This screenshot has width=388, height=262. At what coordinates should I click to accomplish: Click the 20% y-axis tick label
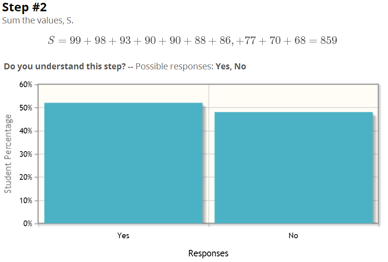click(x=26, y=177)
